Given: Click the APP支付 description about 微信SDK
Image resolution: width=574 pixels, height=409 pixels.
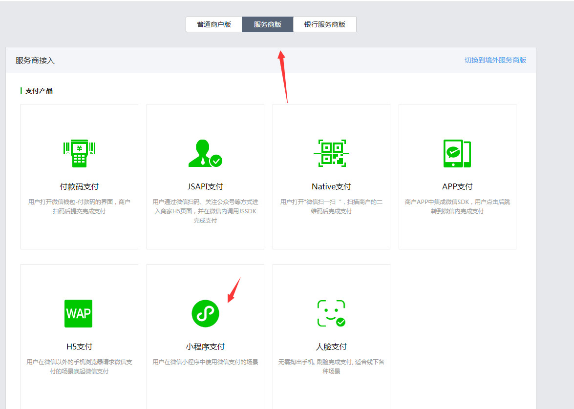Looking at the screenshot, I should (x=457, y=206).
